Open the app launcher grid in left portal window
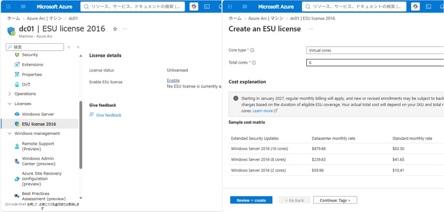Viewport: 444px width, 212px height. coord(8,6)
